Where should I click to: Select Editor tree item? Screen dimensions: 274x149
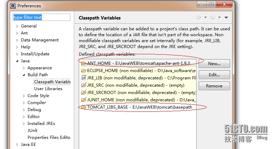(33, 117)
